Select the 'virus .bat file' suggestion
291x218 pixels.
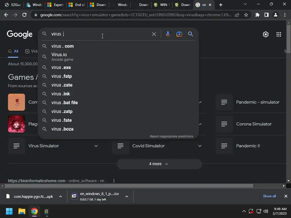[118, 102]
